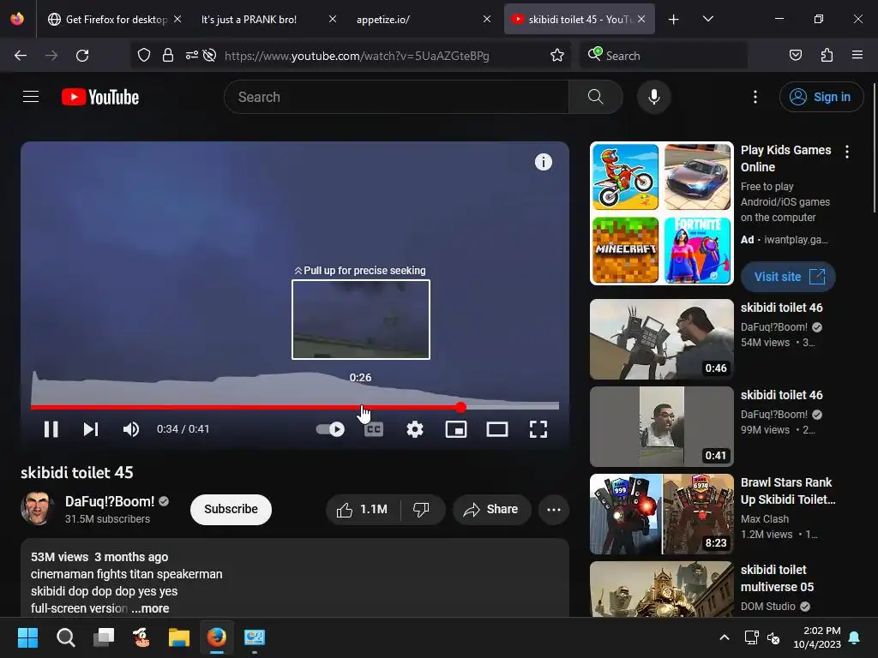View site security padlock info
This screenshot has height=658, width=878.
click(167, 56)
